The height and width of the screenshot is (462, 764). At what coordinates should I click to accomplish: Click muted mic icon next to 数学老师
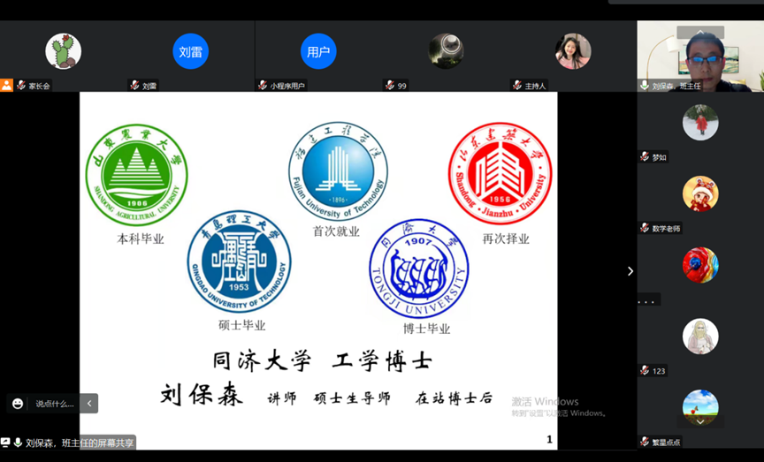point(645,228)
